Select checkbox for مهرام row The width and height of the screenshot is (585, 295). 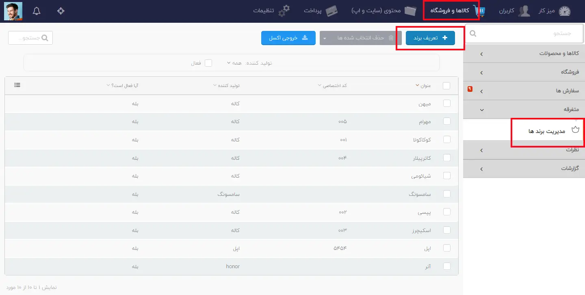pos(447,121)
